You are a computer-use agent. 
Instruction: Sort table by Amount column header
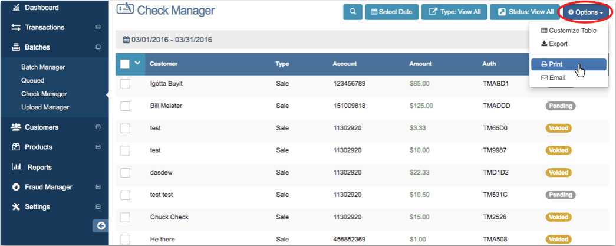420,64
